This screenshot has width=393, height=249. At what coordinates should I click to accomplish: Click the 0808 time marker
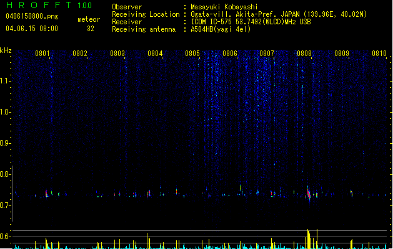[x=304, y=53]
